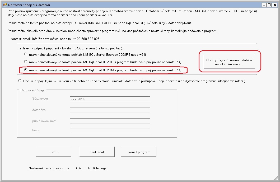
Task: Click the 'přihlašovací účet' input field
Action: (x=110, y=121)
